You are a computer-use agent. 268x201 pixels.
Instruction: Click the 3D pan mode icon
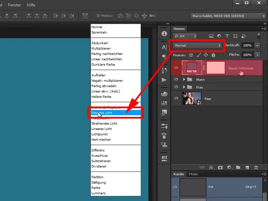(136, 16)
